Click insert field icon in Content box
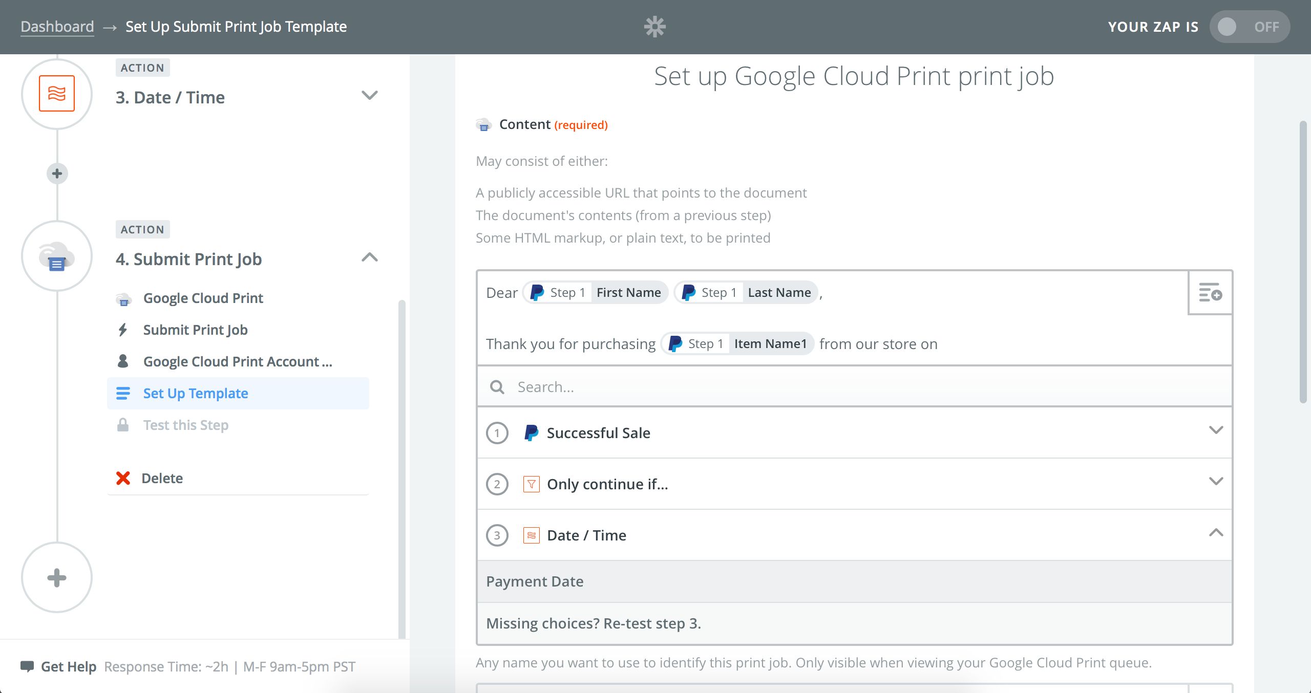This screenshot has height=693, width=1311. coord(1210,293)
